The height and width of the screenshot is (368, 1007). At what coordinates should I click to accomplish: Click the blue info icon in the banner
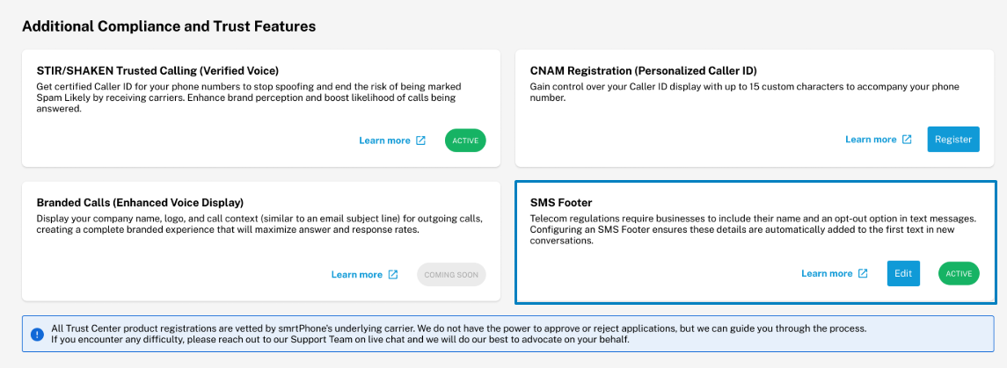[x=37, y=334]
